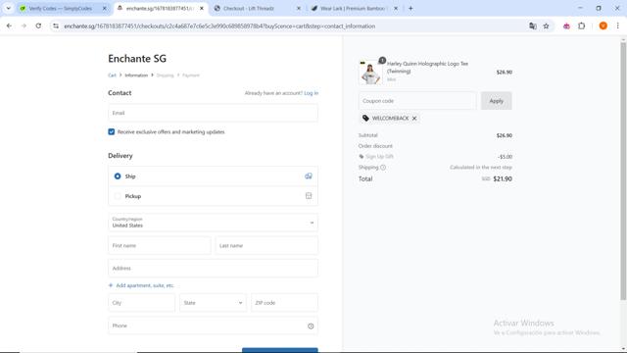Close the enchante.sg tab
This screenshot has width=627, height=353.
coord(202,8)
